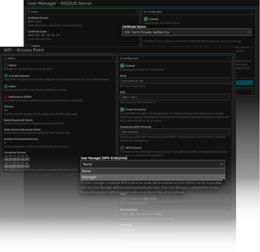
Task: Collapse the RADIUS Server Status panel
Action: [136, 12]
